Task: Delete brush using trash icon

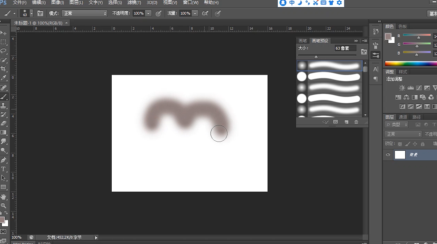Action: coord(356,122)
